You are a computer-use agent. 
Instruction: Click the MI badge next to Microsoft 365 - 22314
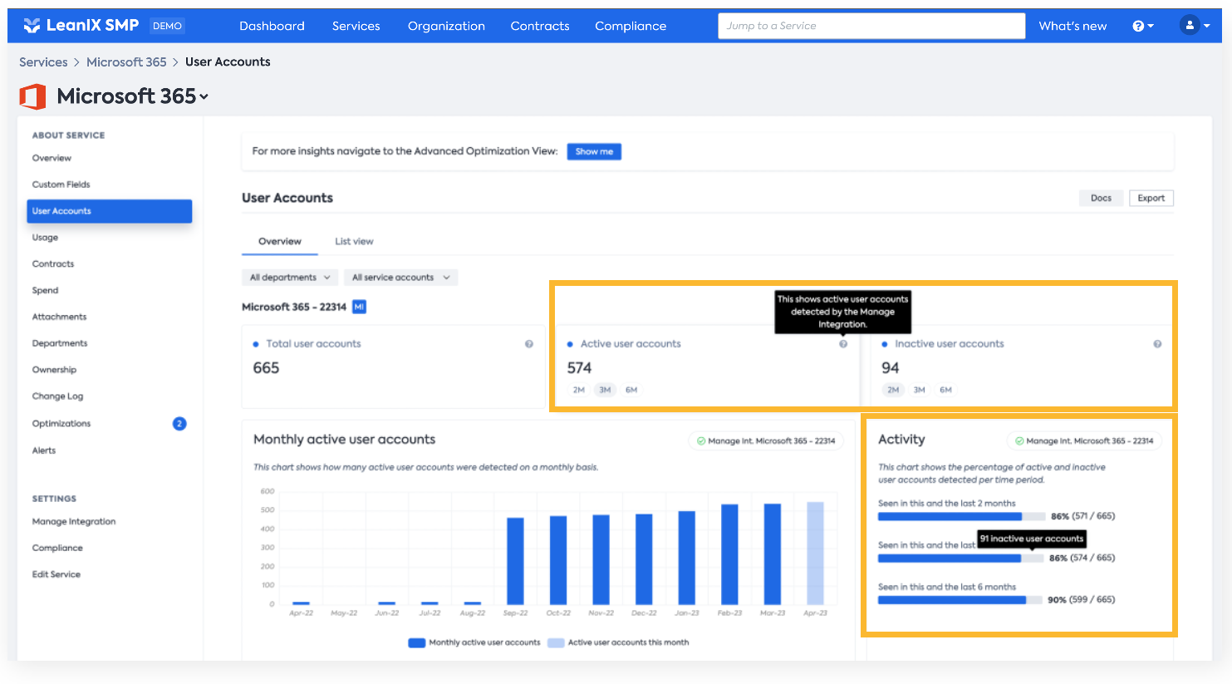359,307
